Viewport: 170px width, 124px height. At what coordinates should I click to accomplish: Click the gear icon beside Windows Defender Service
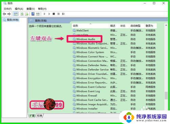[x=74, y=70]
